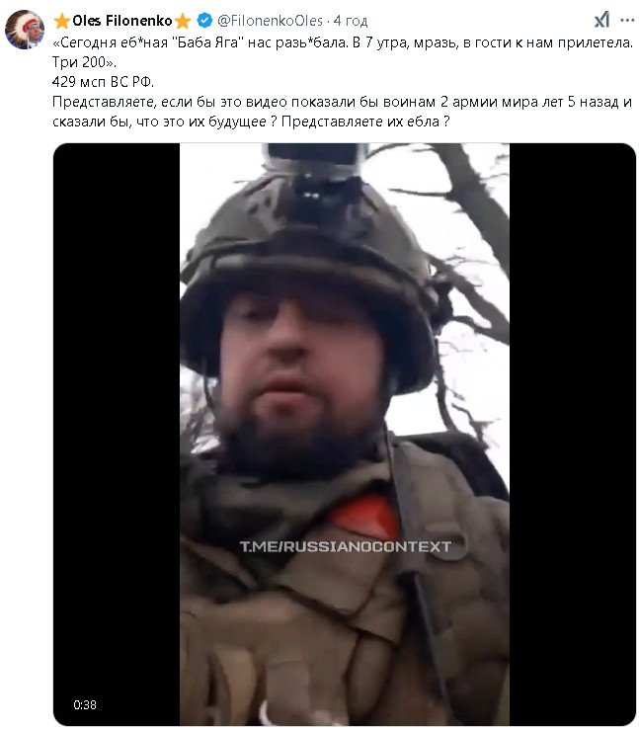The image size is (639, 730).
Task: Click the first line mentioning "Баба Яга"
Action: pyautogui.click(x=343, y=42)
